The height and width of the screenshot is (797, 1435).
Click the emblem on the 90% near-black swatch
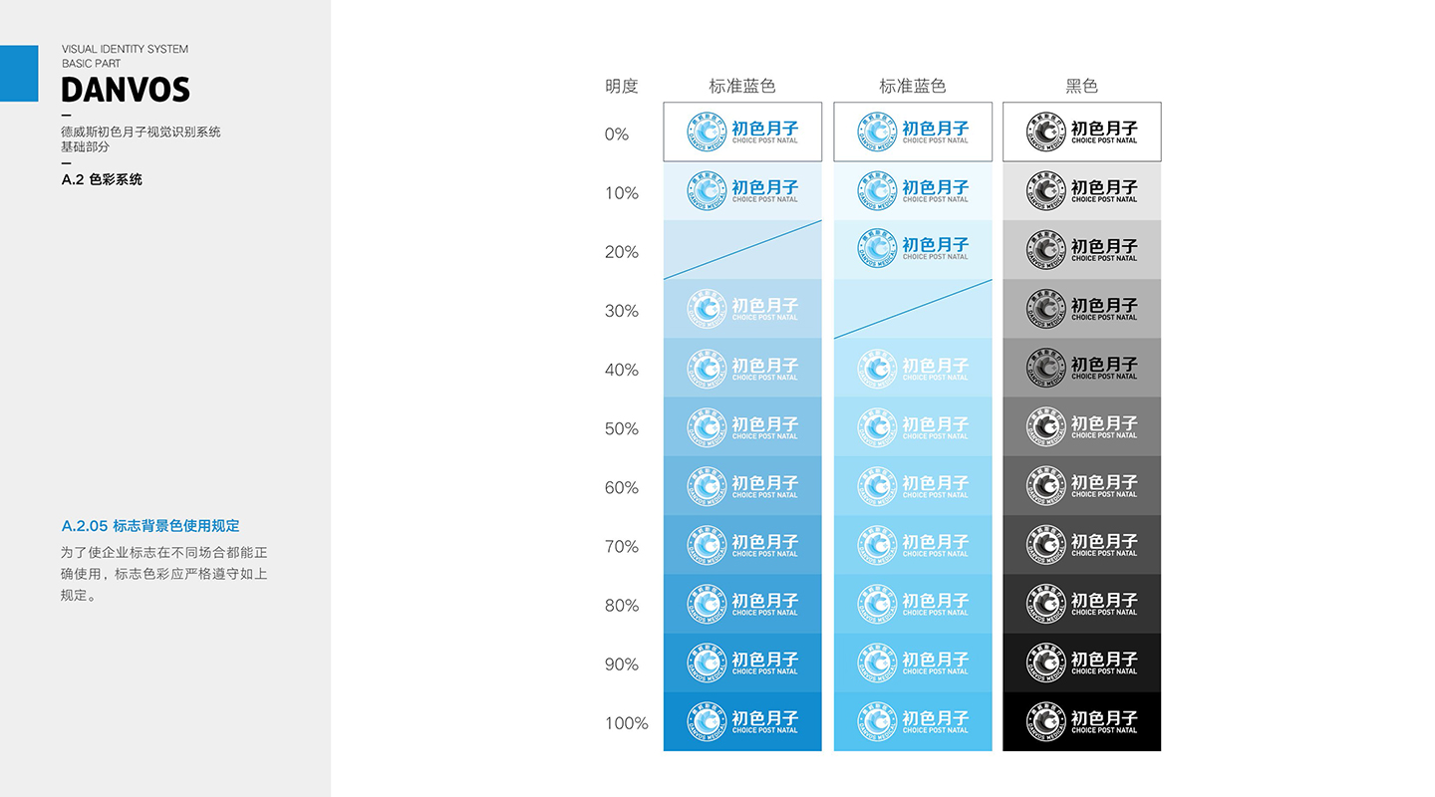coord(1046,663)
